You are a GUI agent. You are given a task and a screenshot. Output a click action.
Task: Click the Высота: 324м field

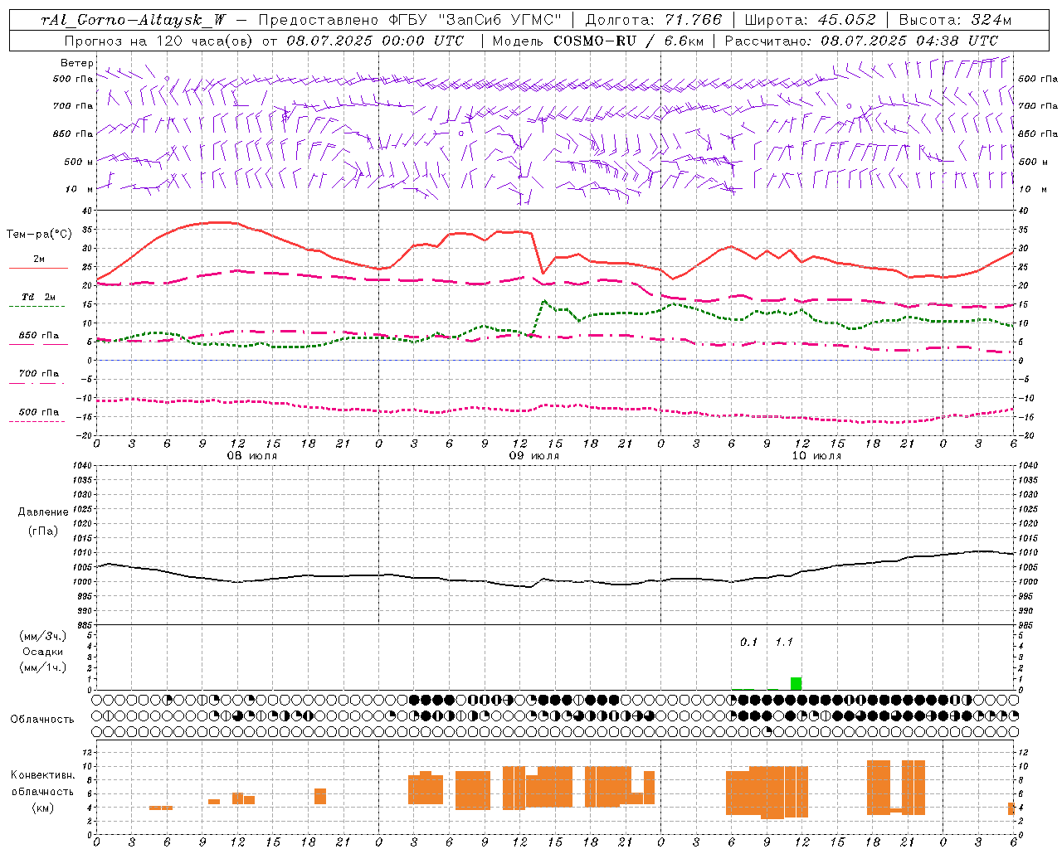tap(956, 20)
